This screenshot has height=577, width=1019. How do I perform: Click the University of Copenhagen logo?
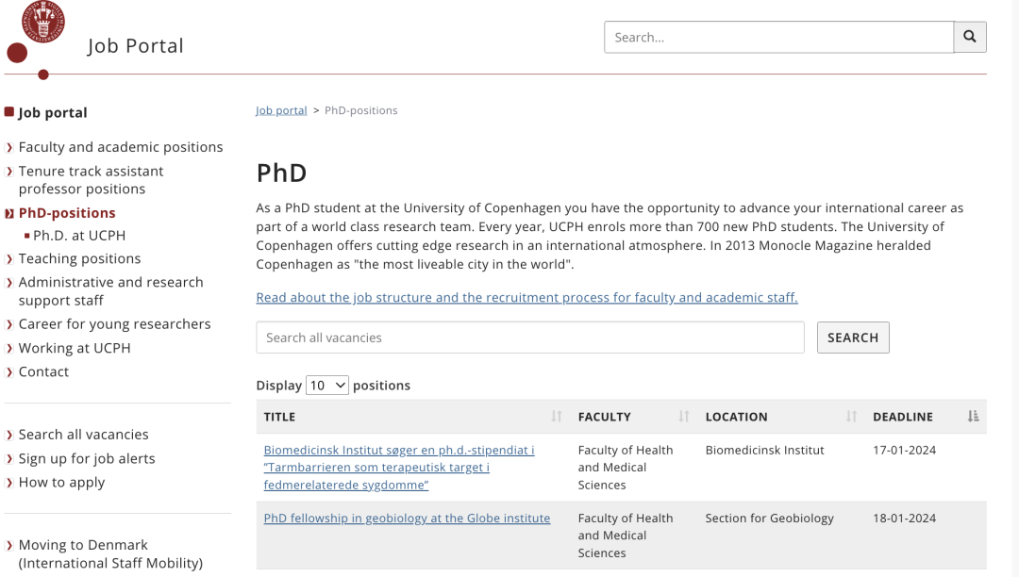point(42,21)
